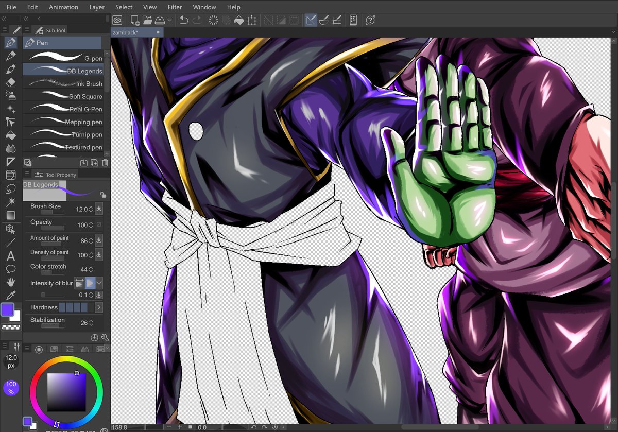Select the Fill bucket tool
Screen dimensions: 618x432
click(11, 135)
